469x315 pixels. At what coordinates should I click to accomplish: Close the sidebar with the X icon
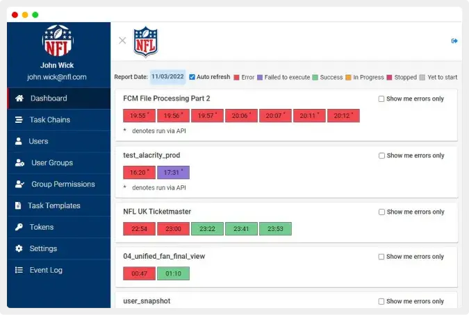[122, 40]
